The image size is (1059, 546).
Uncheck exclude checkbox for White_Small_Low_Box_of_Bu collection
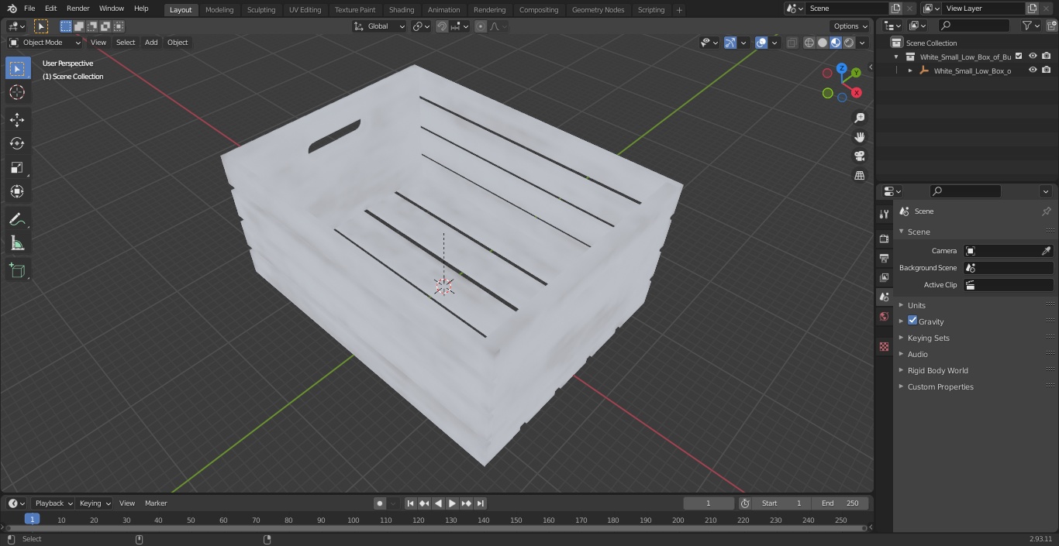click(1019, 57)
